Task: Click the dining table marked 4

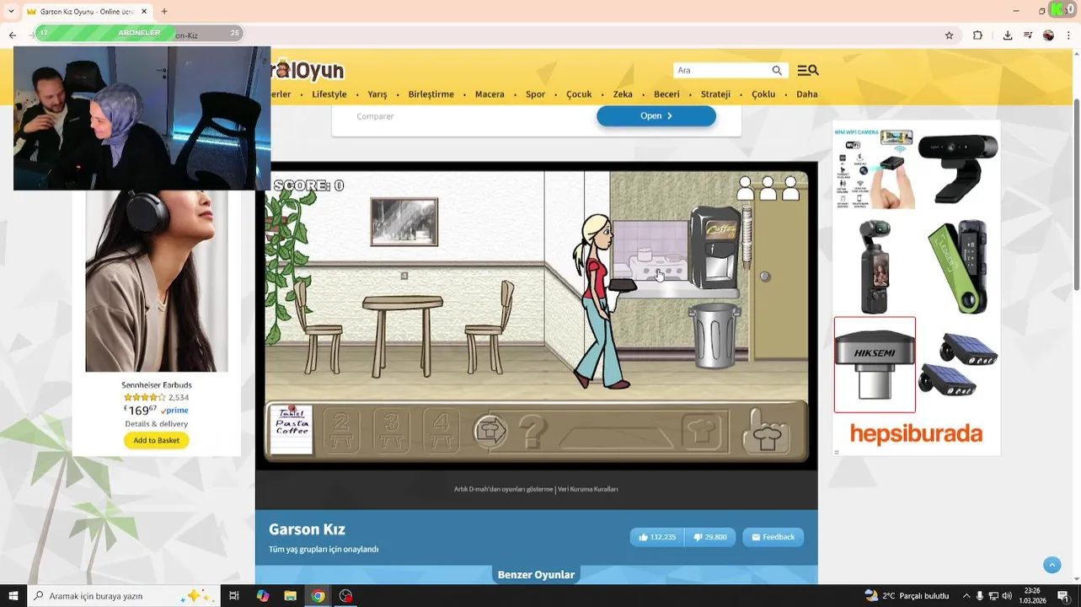Action: [x=403, y=336]
